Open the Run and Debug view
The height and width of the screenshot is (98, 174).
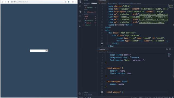(x=80, y=16)
